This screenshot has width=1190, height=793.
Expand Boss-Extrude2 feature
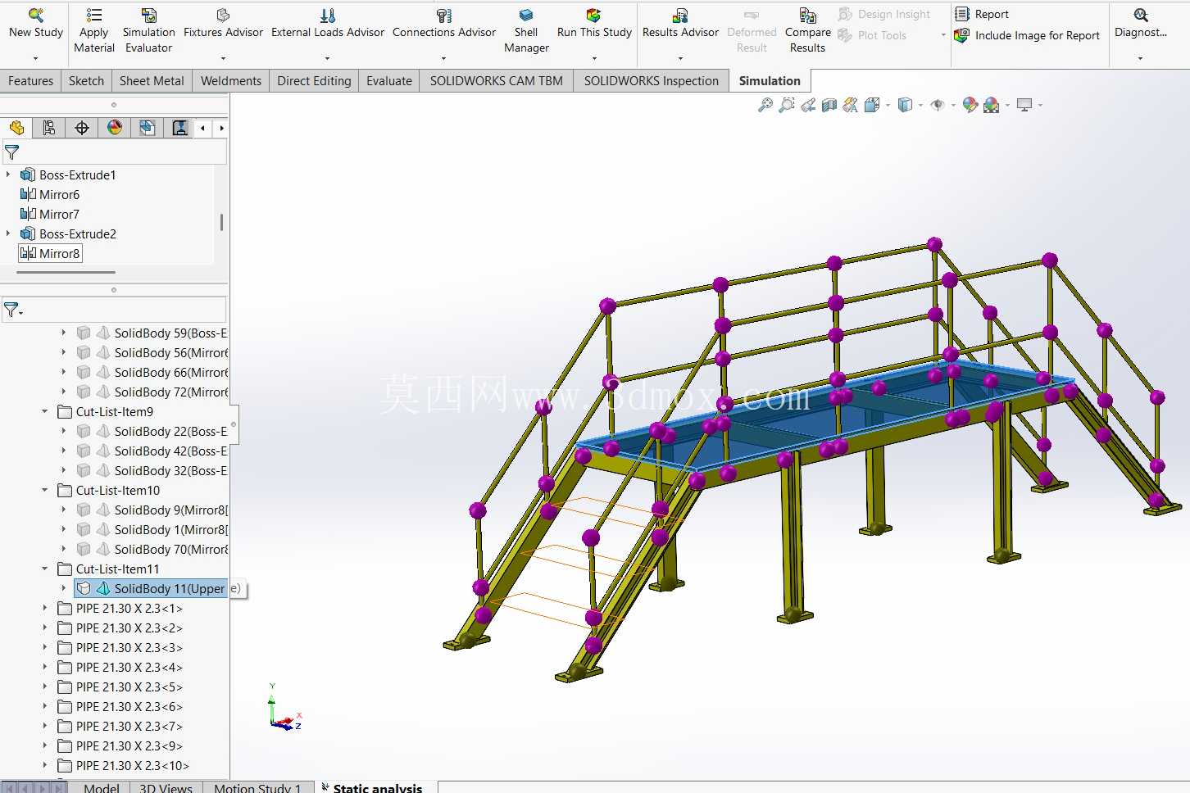click(8, 233)
